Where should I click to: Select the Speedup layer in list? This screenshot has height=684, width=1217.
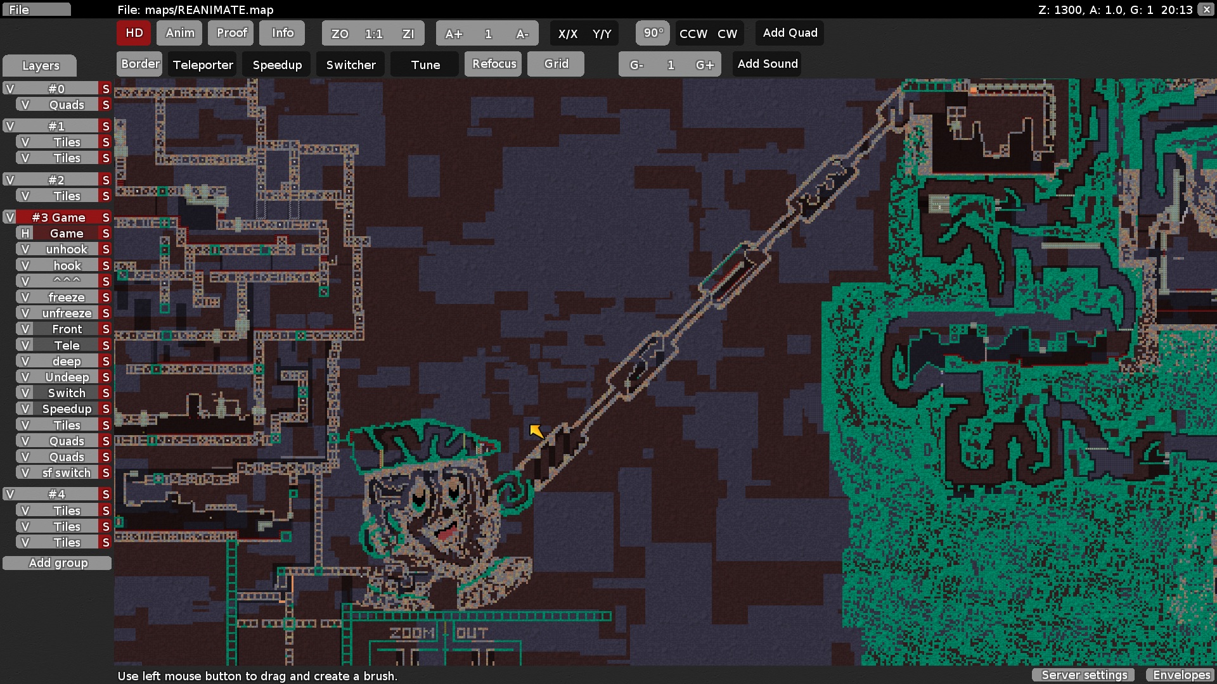pos(67,409)
